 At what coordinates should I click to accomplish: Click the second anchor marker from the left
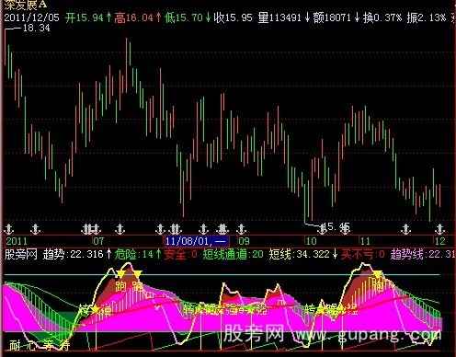[x=36, y=229]
